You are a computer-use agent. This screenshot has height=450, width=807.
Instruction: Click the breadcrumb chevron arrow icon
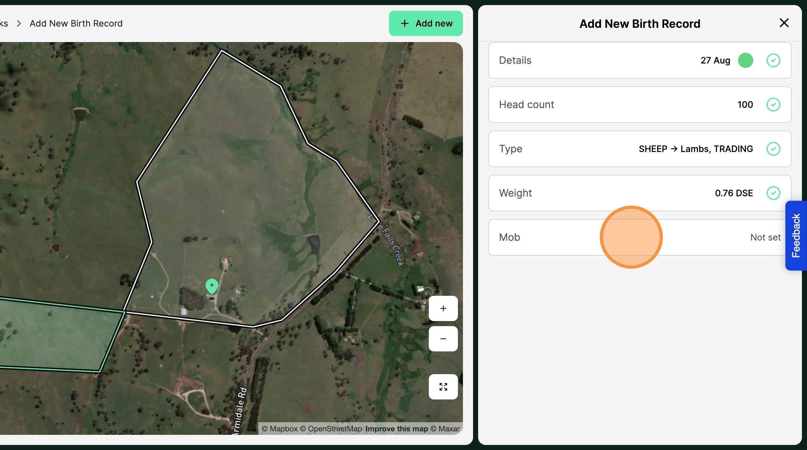point(19,23)
